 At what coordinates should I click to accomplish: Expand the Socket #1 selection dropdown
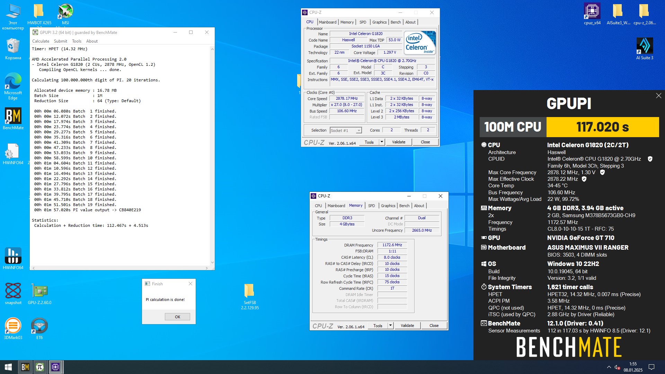click(x=359, y=131)
